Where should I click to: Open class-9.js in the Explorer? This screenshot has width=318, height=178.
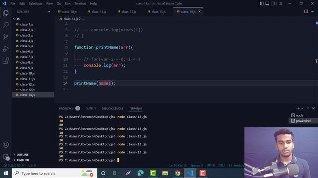click(33, 68)
